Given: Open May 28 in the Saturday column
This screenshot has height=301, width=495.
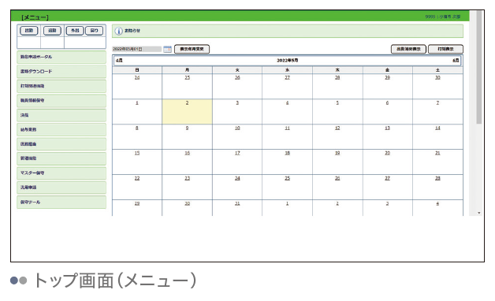Looking at the screenshot, I should click(437, 178).
